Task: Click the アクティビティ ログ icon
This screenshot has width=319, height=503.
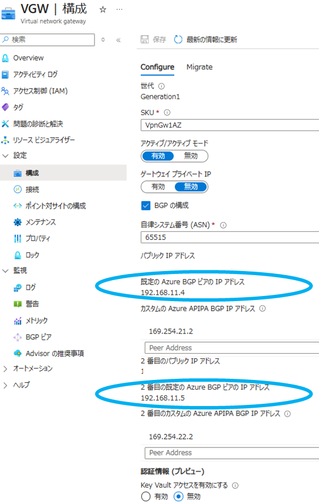Action: (x=6, y=75)
